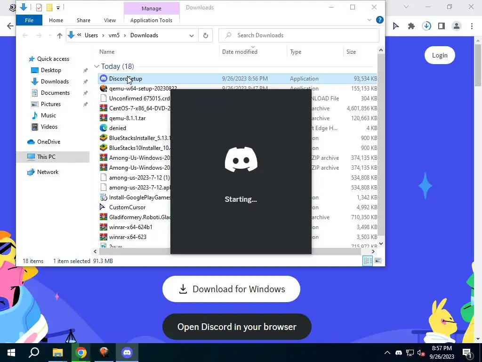Click the Edge icon beside denied
This screenshot has height=362, width=482.
[104, 128]
